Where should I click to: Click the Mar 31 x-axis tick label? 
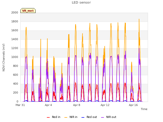20,105
